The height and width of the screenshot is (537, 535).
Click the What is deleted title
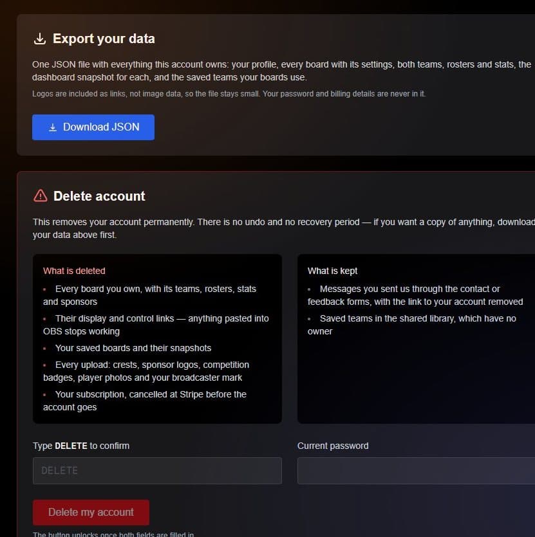tap(74, 271)
